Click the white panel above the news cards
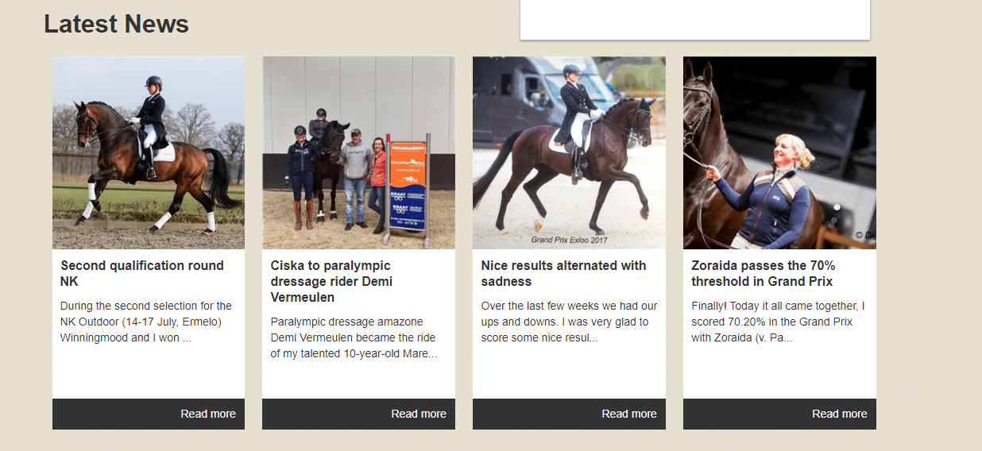This screenshot has width=982, height=451. click(695, 19)
